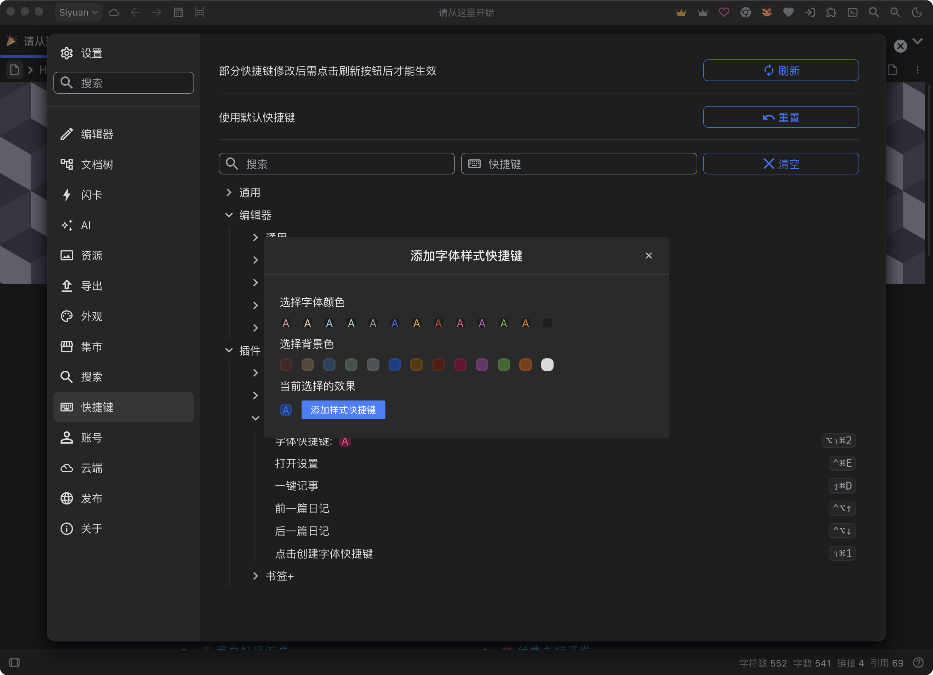This screenshot has width=933, height=675.
Task: Click the plugins puzzle-piece icon
Action: click(831, 12)
